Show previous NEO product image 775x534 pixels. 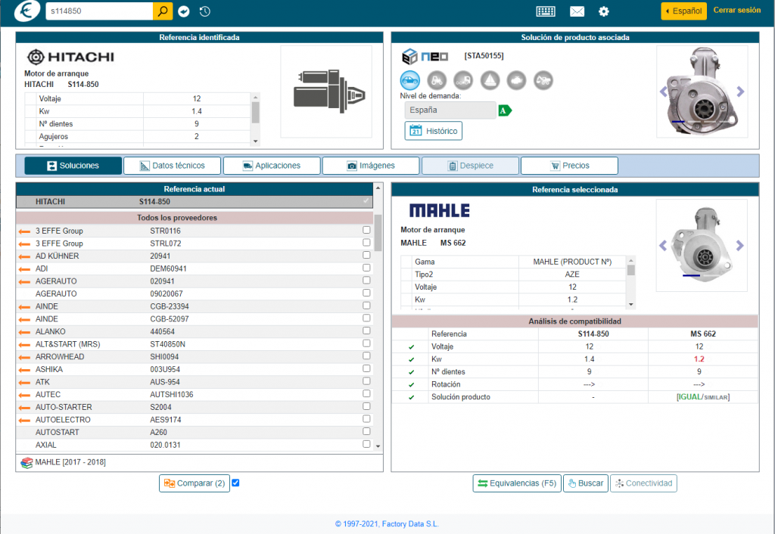(x=663, y=92)
